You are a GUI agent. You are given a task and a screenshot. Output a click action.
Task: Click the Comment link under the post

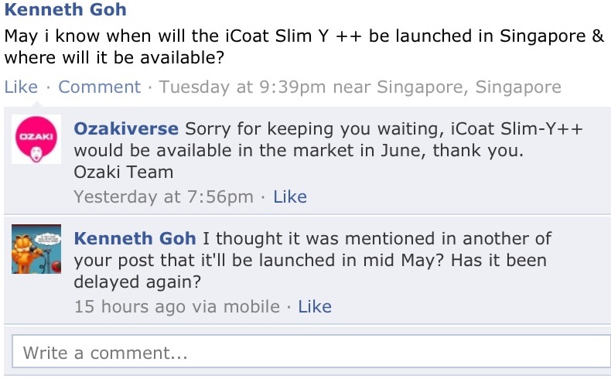pos(100,87)
